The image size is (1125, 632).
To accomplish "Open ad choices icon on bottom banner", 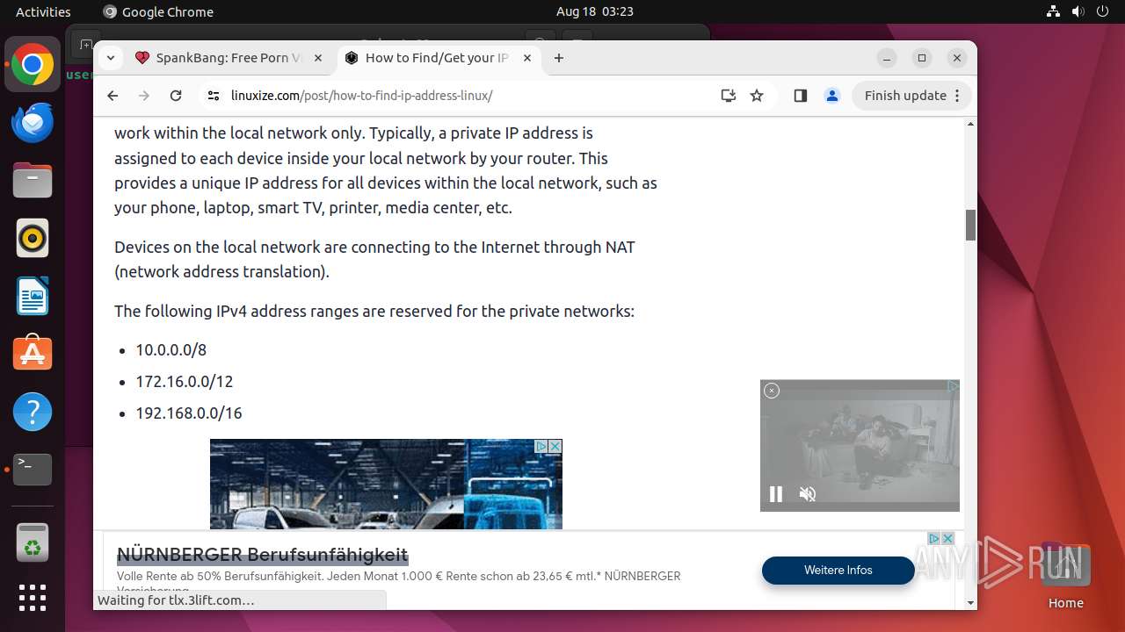I will [935, 538].
